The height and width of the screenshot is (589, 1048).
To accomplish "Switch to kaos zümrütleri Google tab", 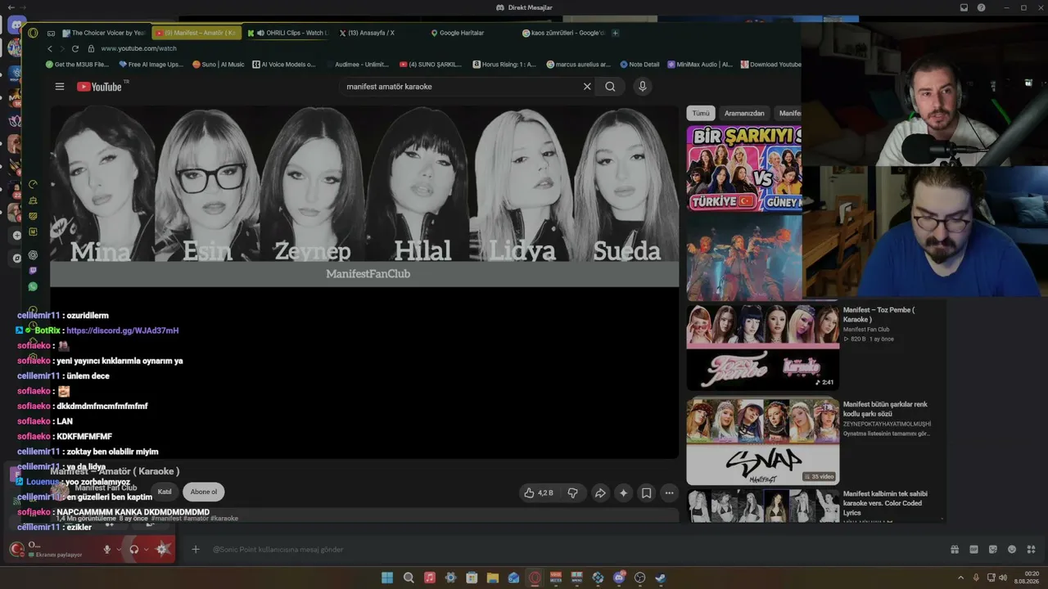I will point(564,33).
